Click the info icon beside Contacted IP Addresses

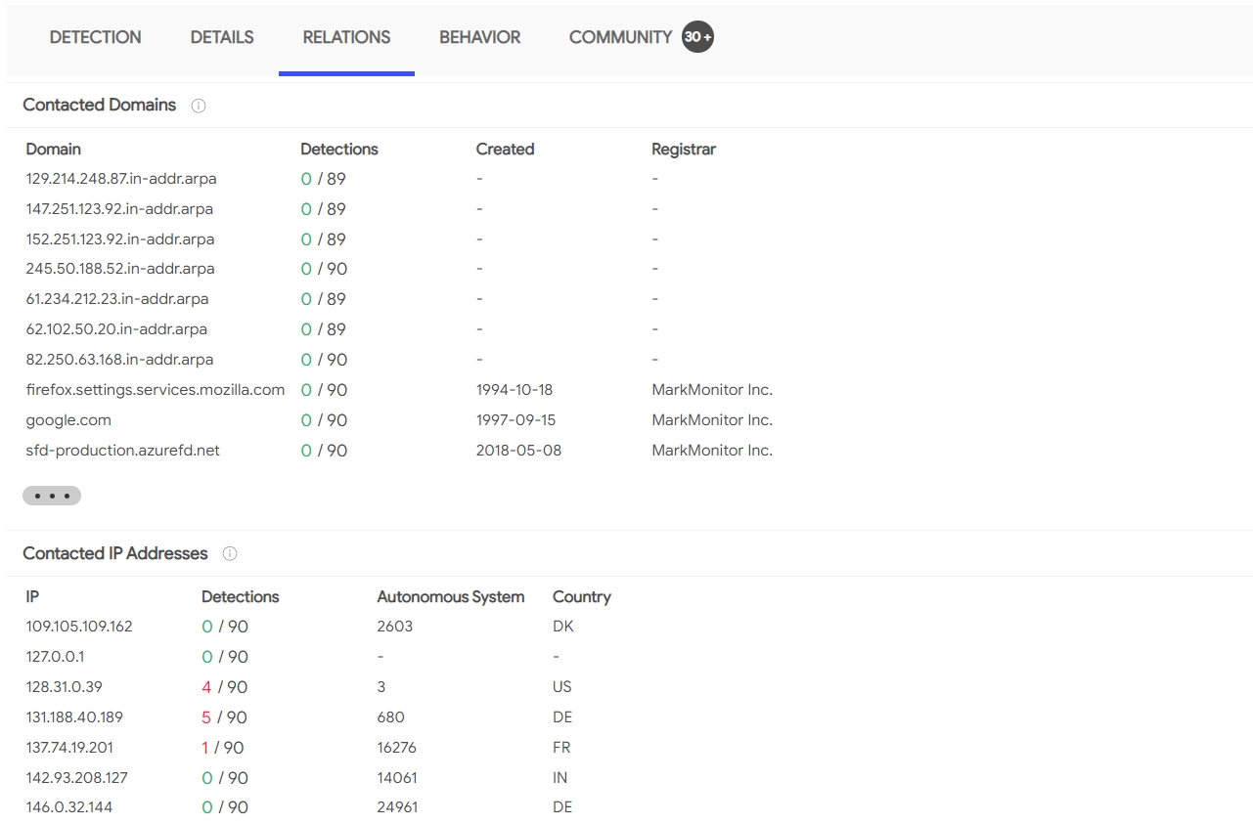(230, 554)
